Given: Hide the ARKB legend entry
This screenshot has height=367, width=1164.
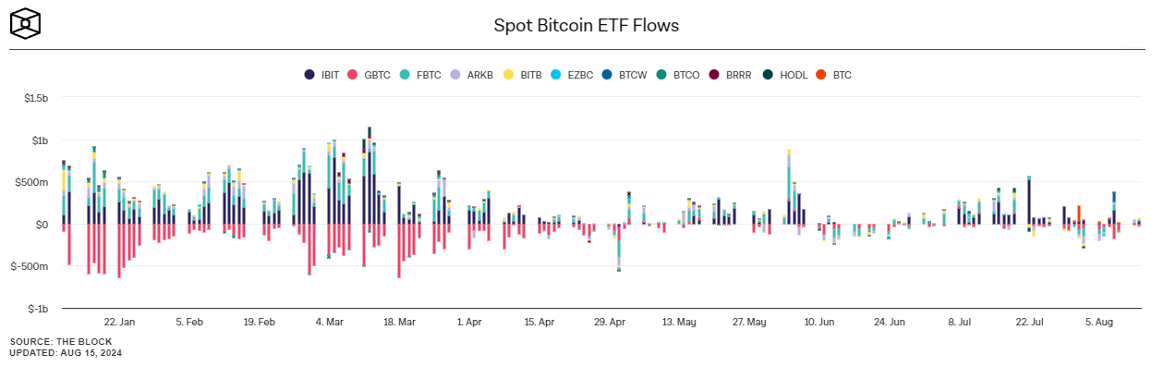Looking at the screenshot, I should click(x=471, y=74).
